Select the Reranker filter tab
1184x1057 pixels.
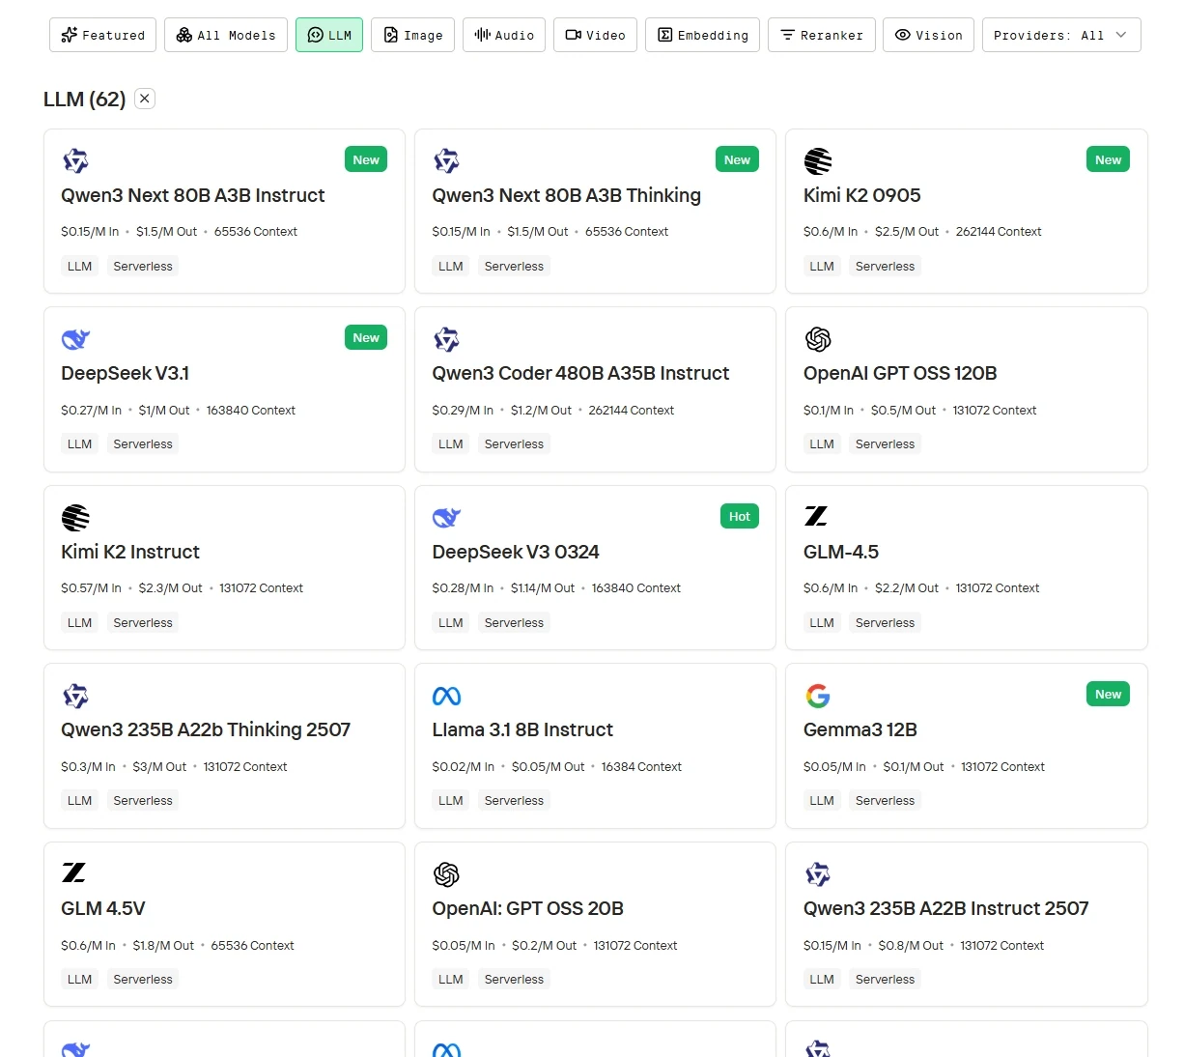point(822,35)
